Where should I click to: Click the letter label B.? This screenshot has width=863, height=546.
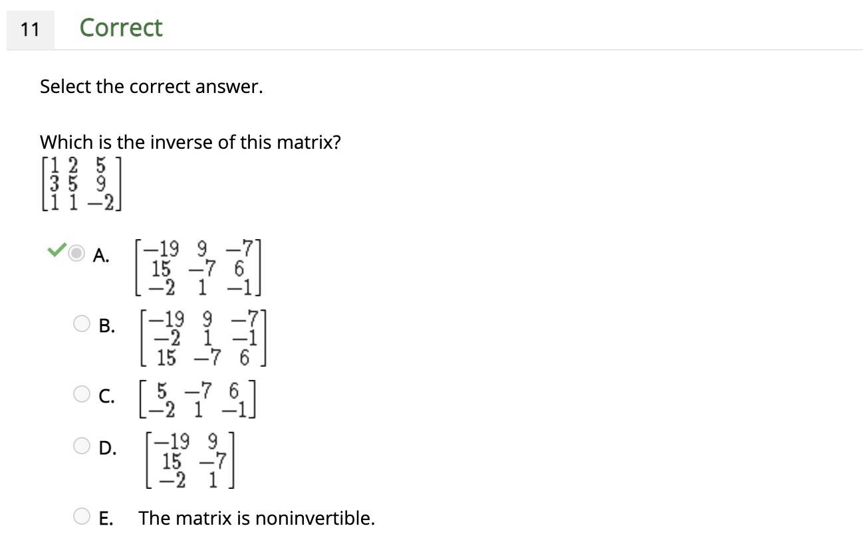point(106,326)
